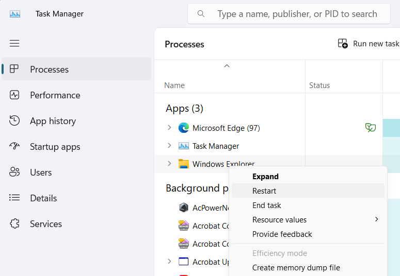This screenshot has width=400, height=276.
Task: Click the Microsoft Edge logo icon
Action: (x=183, y=128)
